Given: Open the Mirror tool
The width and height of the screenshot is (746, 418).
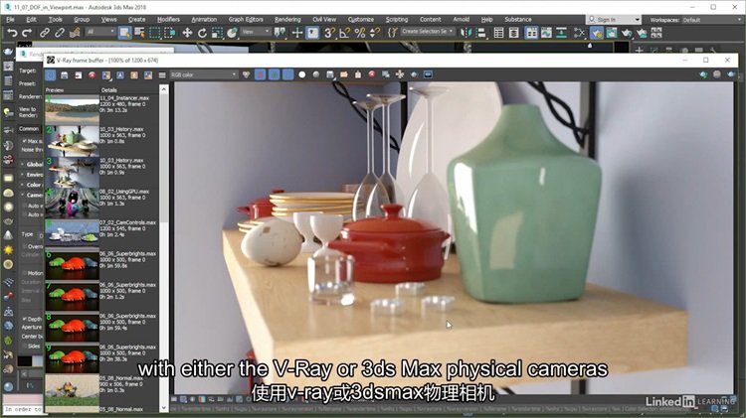Looking at the screenshot, I should coord(466,33).
